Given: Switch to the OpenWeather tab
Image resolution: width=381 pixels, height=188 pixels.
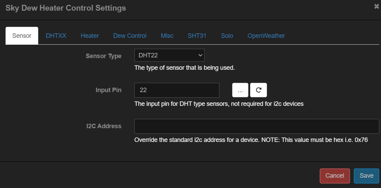Looking at the screenshot, I should point(266,36).
